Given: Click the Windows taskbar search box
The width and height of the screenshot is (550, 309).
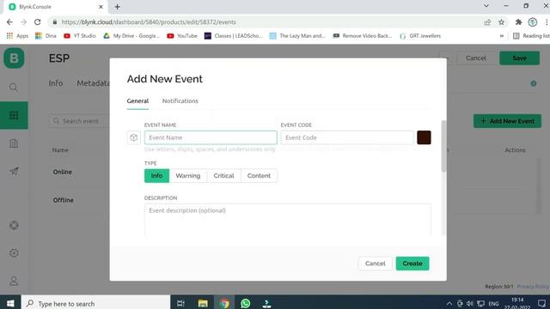Looking at the screenshot, I should pyautogui.click(x=95, y=303).
